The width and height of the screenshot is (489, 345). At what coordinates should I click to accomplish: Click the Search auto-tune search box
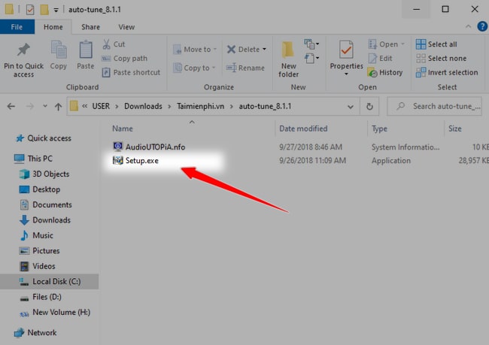434,107
